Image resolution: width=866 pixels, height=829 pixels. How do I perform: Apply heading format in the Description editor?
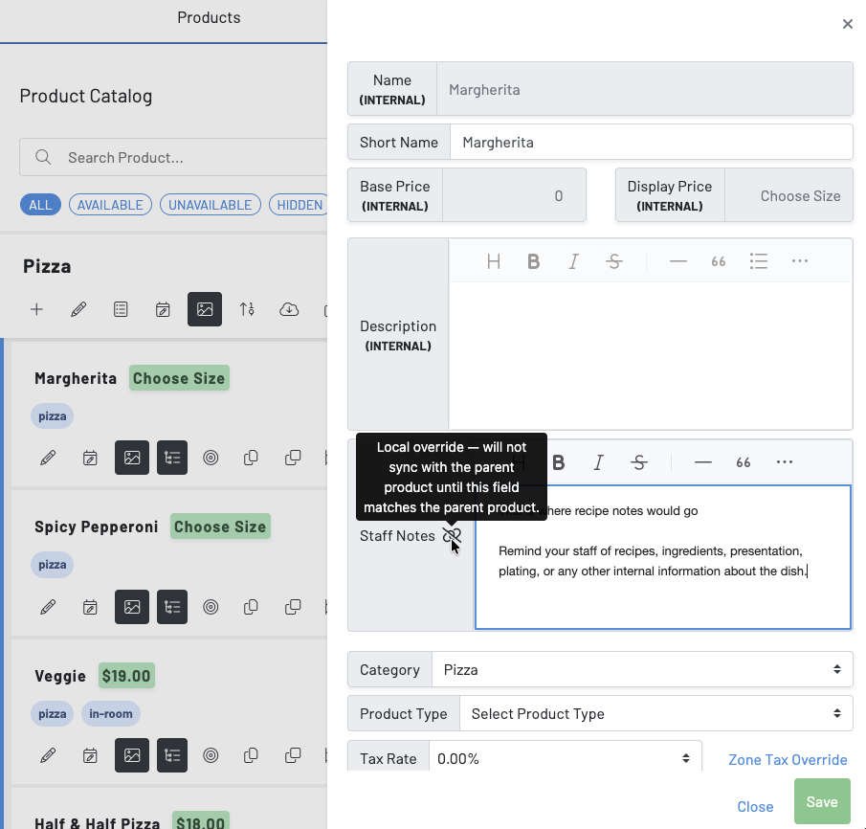point(494,261)
